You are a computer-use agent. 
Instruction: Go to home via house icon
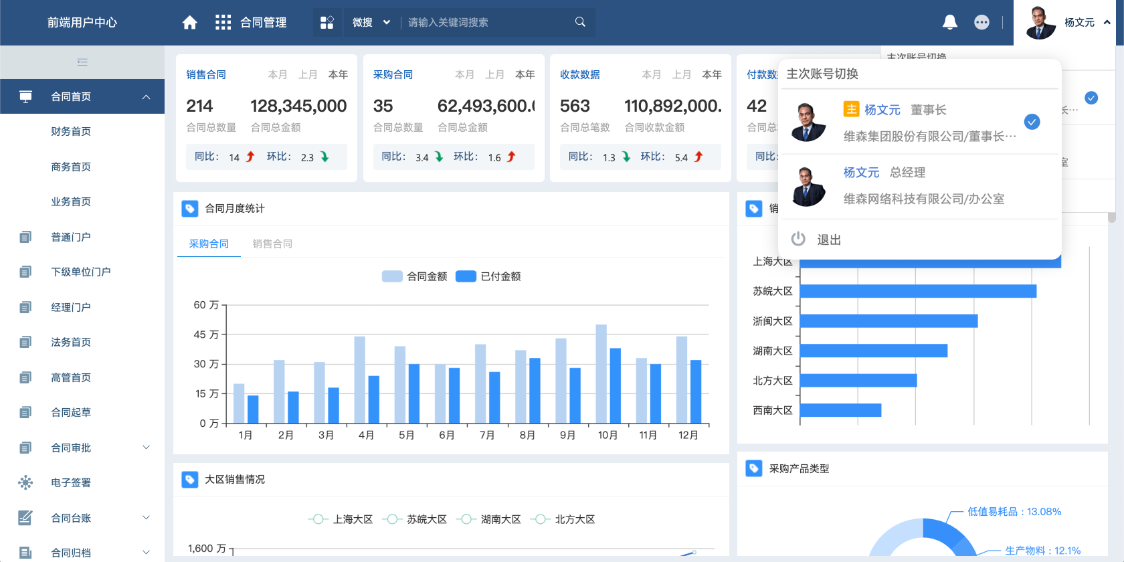[x=190, y=23]
